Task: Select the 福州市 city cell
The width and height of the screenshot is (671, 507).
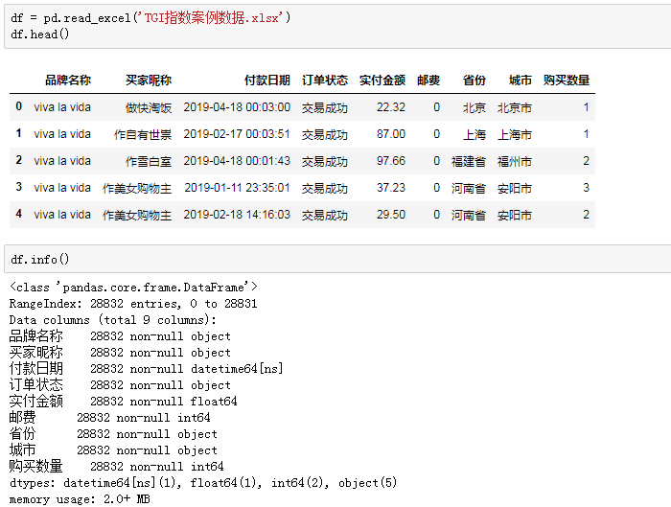Action: (x=514, y=161)
